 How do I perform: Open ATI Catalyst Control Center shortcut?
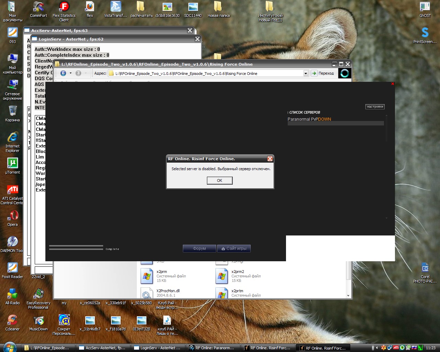point(12,194)
